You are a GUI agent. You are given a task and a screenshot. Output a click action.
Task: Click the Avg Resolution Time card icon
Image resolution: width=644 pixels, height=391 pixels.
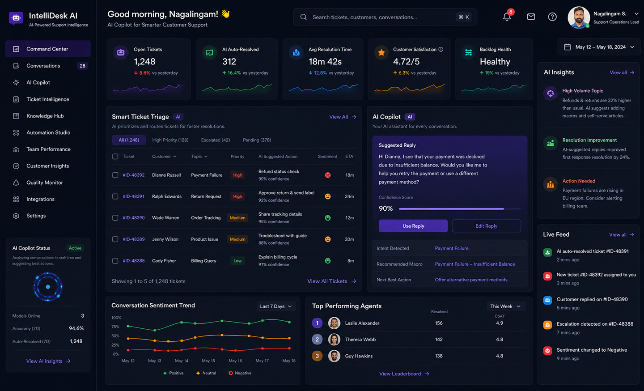coord(296,52)
